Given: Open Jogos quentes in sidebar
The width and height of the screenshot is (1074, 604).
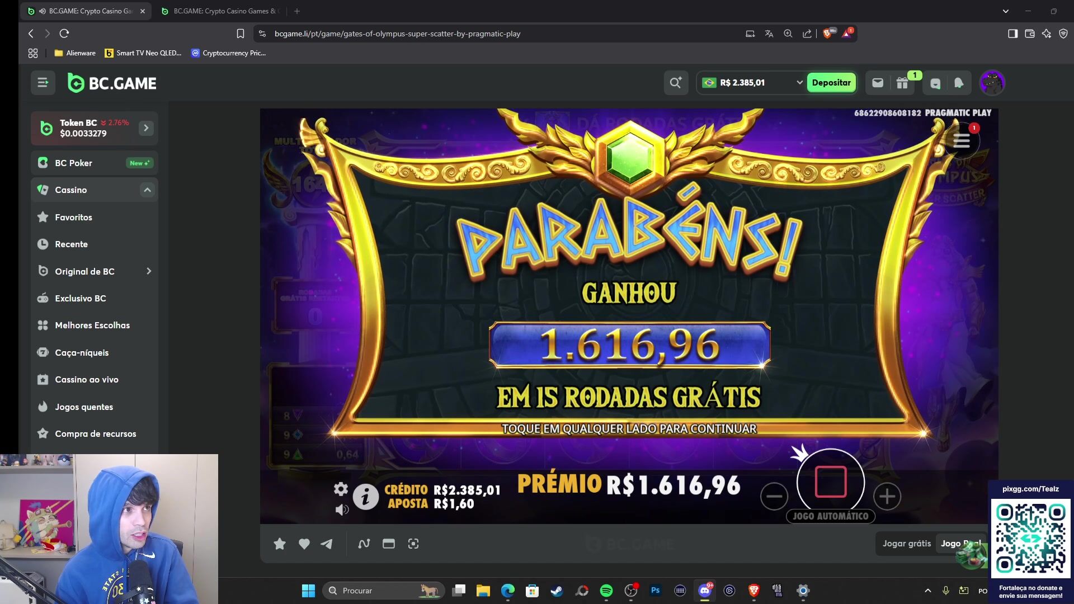Looking at the screenshot, I should 95,407.
